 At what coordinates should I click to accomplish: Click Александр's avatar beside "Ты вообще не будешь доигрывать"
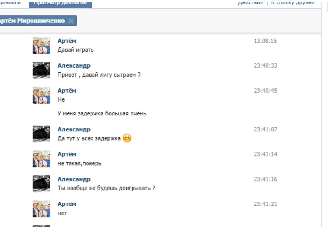tap(41, 184)
